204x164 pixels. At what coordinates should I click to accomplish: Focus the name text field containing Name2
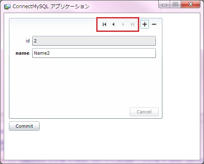click(x=94, y=53)
